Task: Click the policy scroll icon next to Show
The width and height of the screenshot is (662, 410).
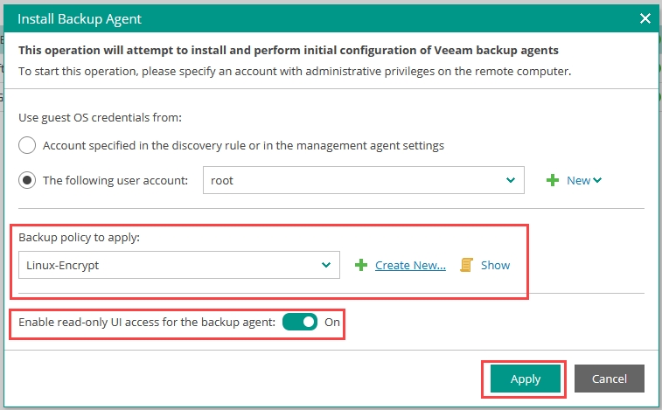Action: point(467,265)
